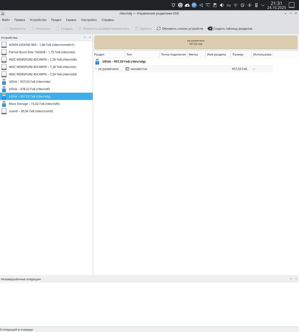Float the Devices (Устройства) panel

[85, 38]
